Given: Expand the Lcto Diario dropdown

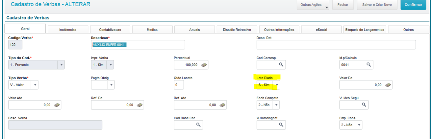Looking at the screenshot, I should pyautogui.click(x=277, y=85).
